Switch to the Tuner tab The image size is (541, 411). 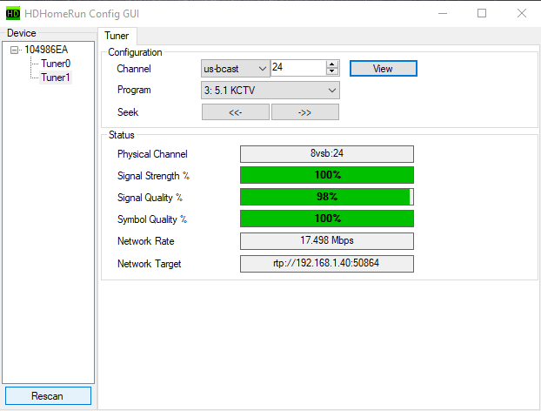coord(117,35)
